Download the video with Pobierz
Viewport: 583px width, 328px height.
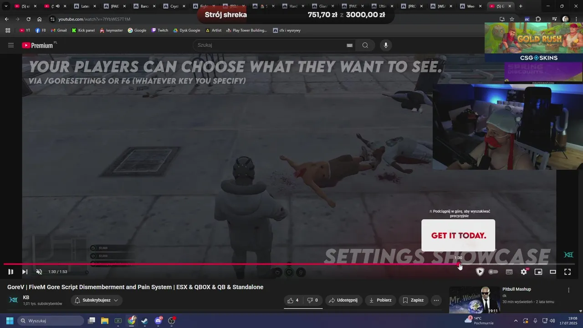pos(380,300)
